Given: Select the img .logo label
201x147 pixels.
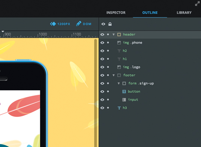Looking at the screenshot, I should (x=131, y=67).
